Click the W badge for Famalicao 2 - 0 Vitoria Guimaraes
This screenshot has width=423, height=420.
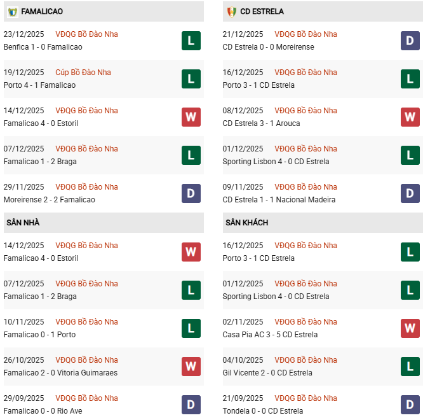[191, 367]
